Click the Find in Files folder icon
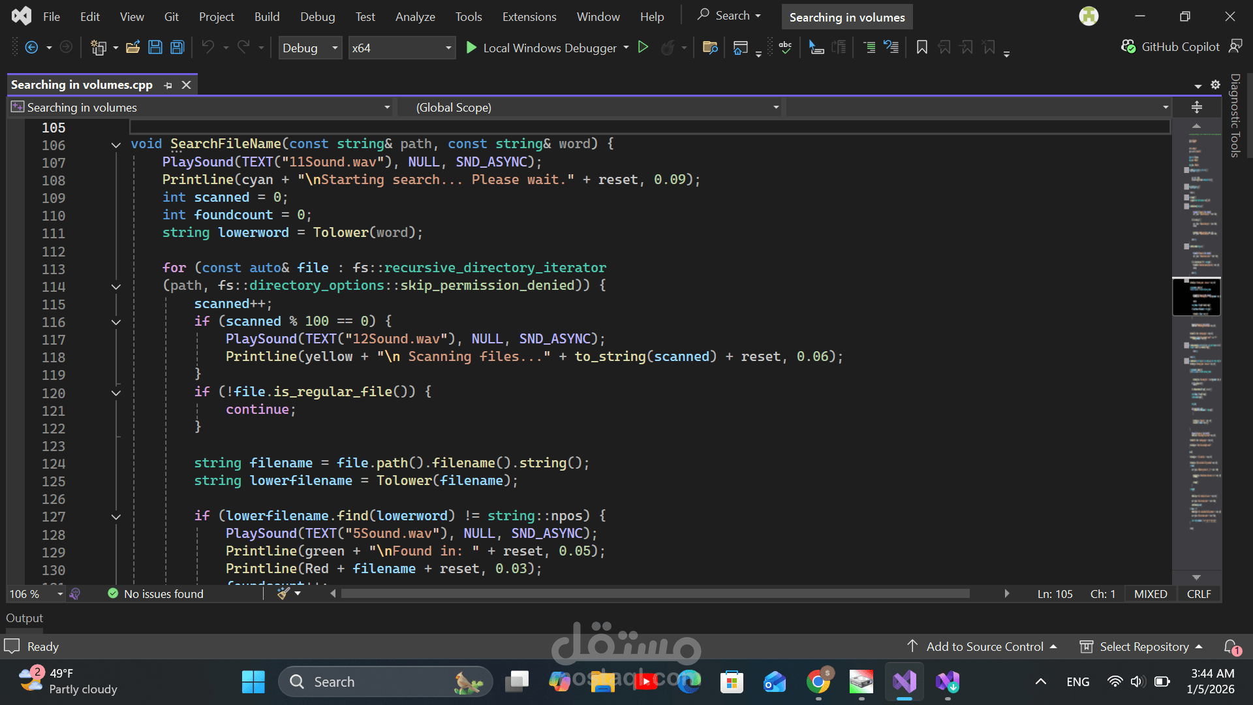The image size is (1253, 705). [710, 48]
